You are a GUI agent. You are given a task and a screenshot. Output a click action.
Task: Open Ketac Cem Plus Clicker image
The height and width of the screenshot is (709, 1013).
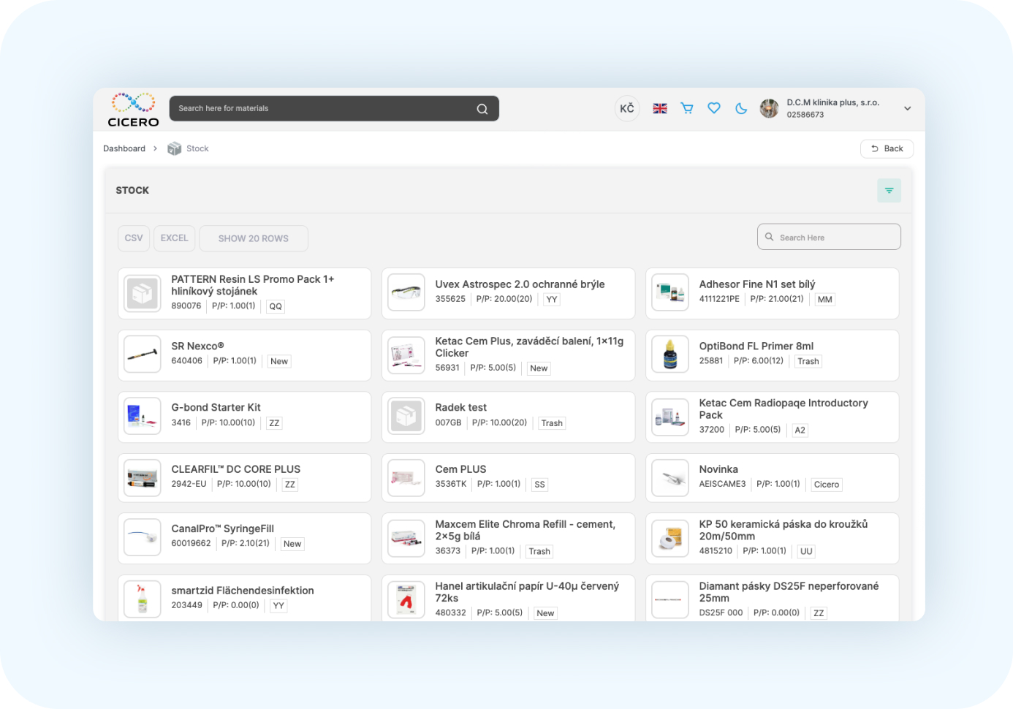click(x=406, y=354)
